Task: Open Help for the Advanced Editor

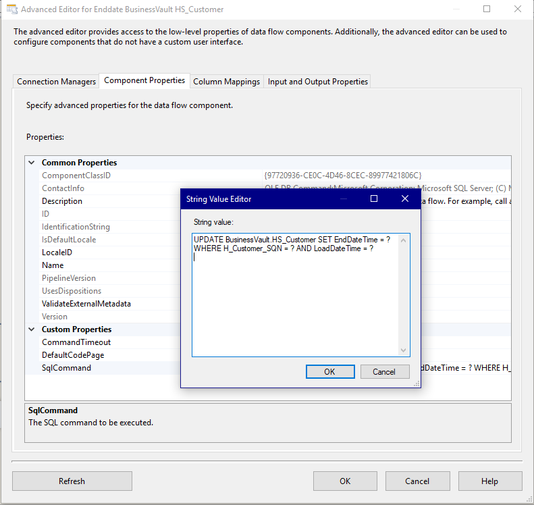Action: click(490, 481)
